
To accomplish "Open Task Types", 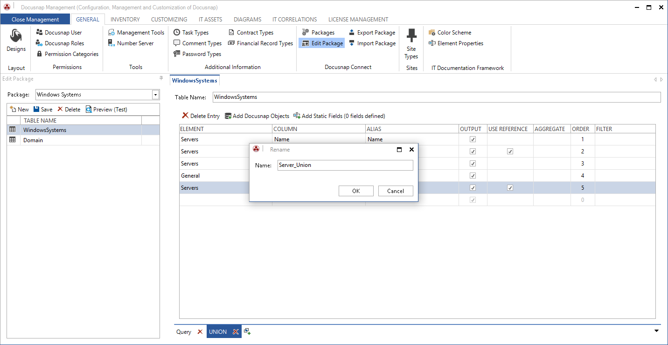I will click(x=191, y=33).
